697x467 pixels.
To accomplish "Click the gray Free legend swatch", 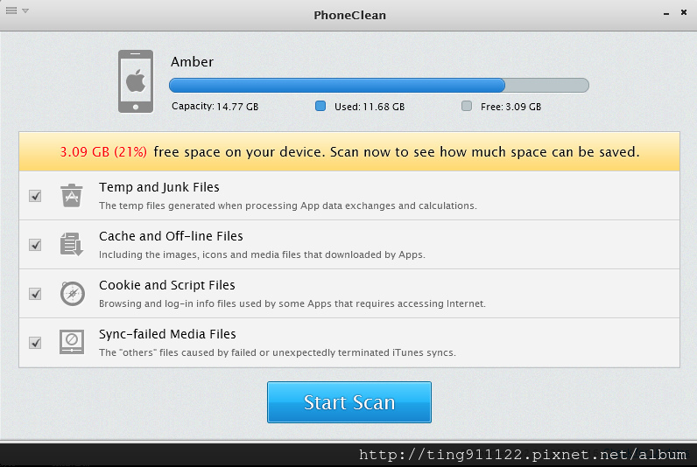I will (467, 106).
